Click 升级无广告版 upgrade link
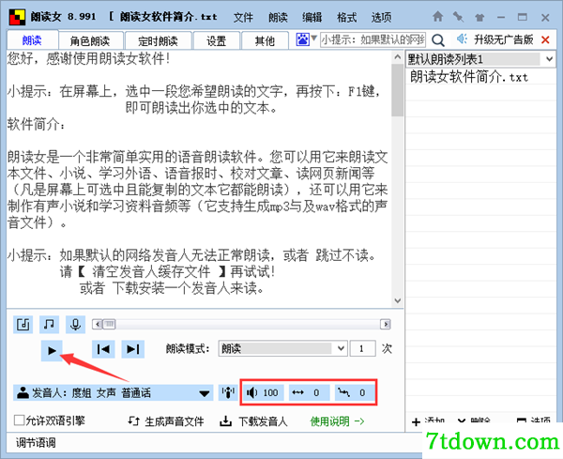 503,39
